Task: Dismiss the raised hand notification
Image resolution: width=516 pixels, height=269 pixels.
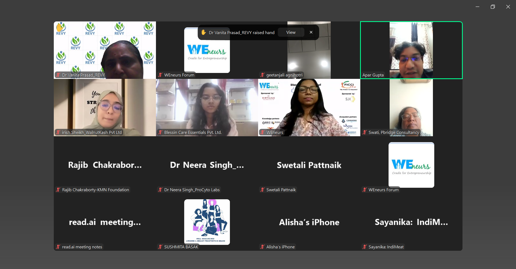Action: tap(311, 32)
